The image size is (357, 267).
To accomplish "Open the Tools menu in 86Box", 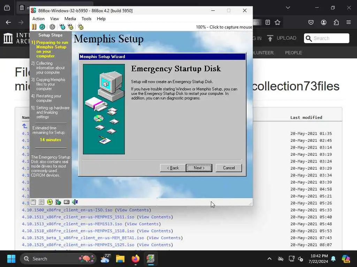I will [86, 19].
